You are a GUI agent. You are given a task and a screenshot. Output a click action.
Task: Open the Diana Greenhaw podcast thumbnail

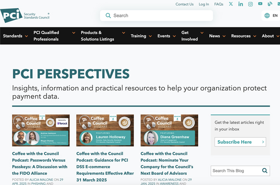click(169, 130)
